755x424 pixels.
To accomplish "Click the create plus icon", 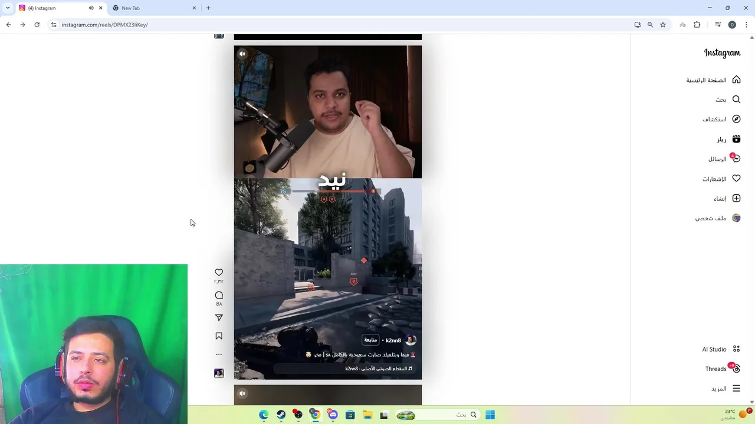I will [736, 198].
